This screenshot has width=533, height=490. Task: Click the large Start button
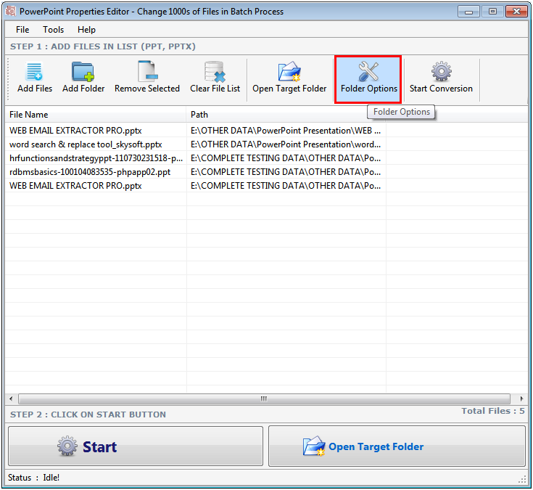click(136, 446)
